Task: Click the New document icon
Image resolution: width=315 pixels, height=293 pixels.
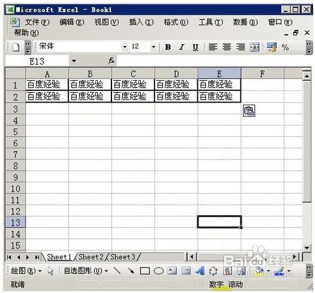Action: coord(16,47)
